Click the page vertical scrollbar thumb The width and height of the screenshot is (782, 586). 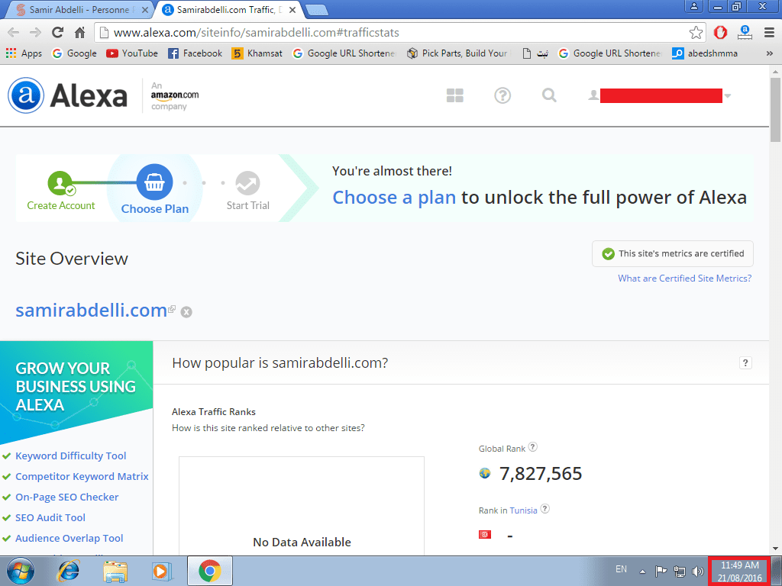pyautogui.click(x=775, y=110)
